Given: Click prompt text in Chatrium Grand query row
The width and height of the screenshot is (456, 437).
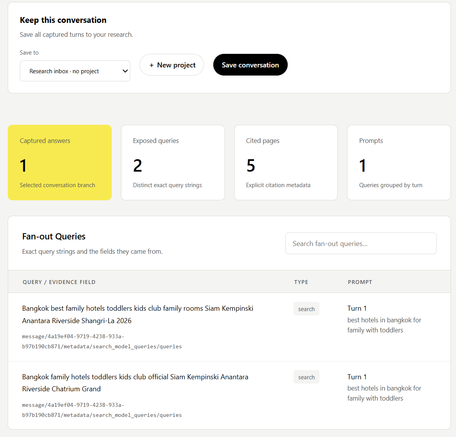Looking at the screenshot, I should pos(384,394).
